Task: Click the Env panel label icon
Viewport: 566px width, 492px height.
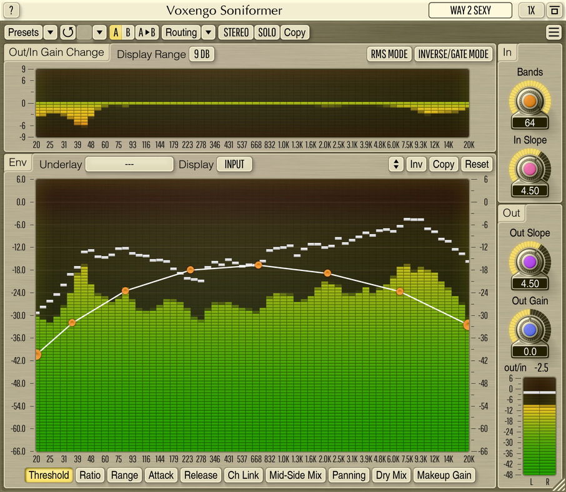Action: point(17,162)
